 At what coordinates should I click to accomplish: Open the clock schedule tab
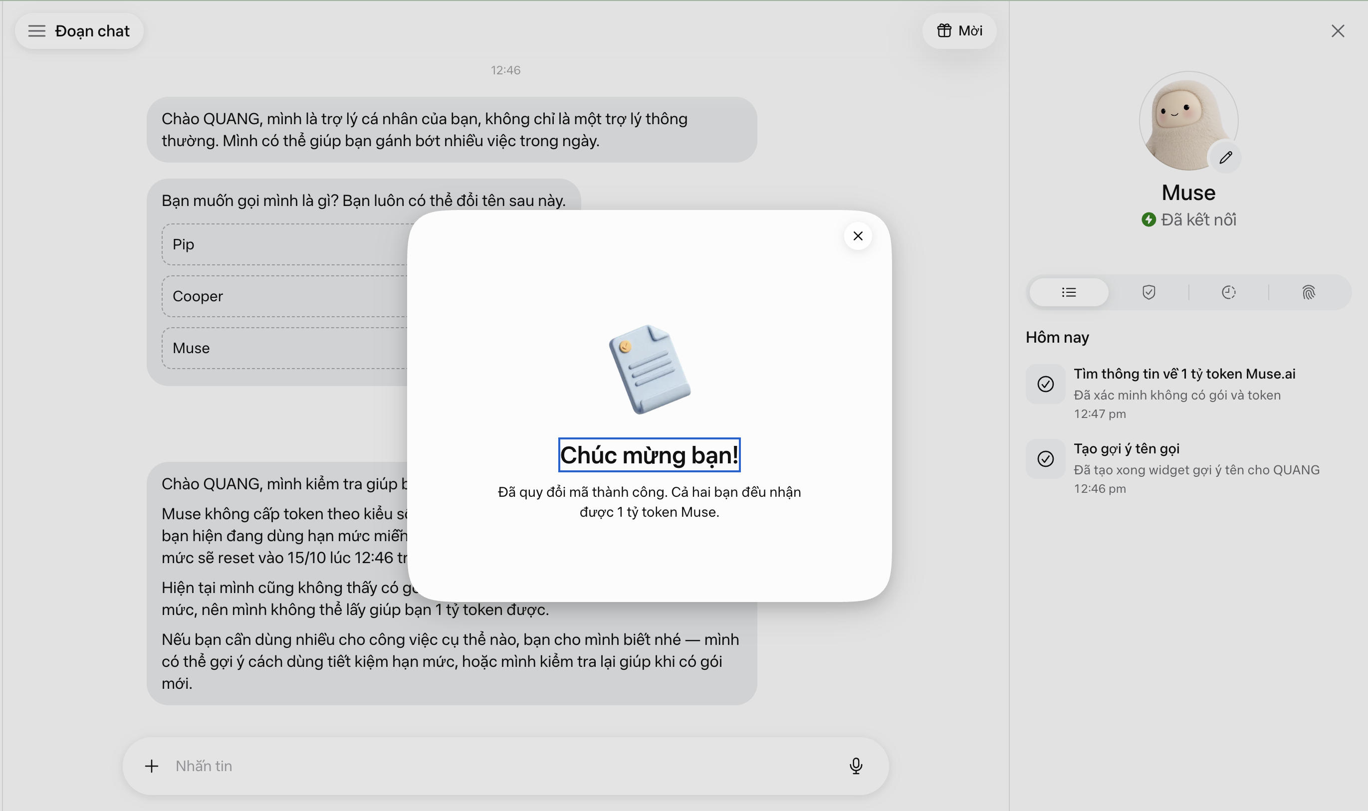coord(1228,292)
